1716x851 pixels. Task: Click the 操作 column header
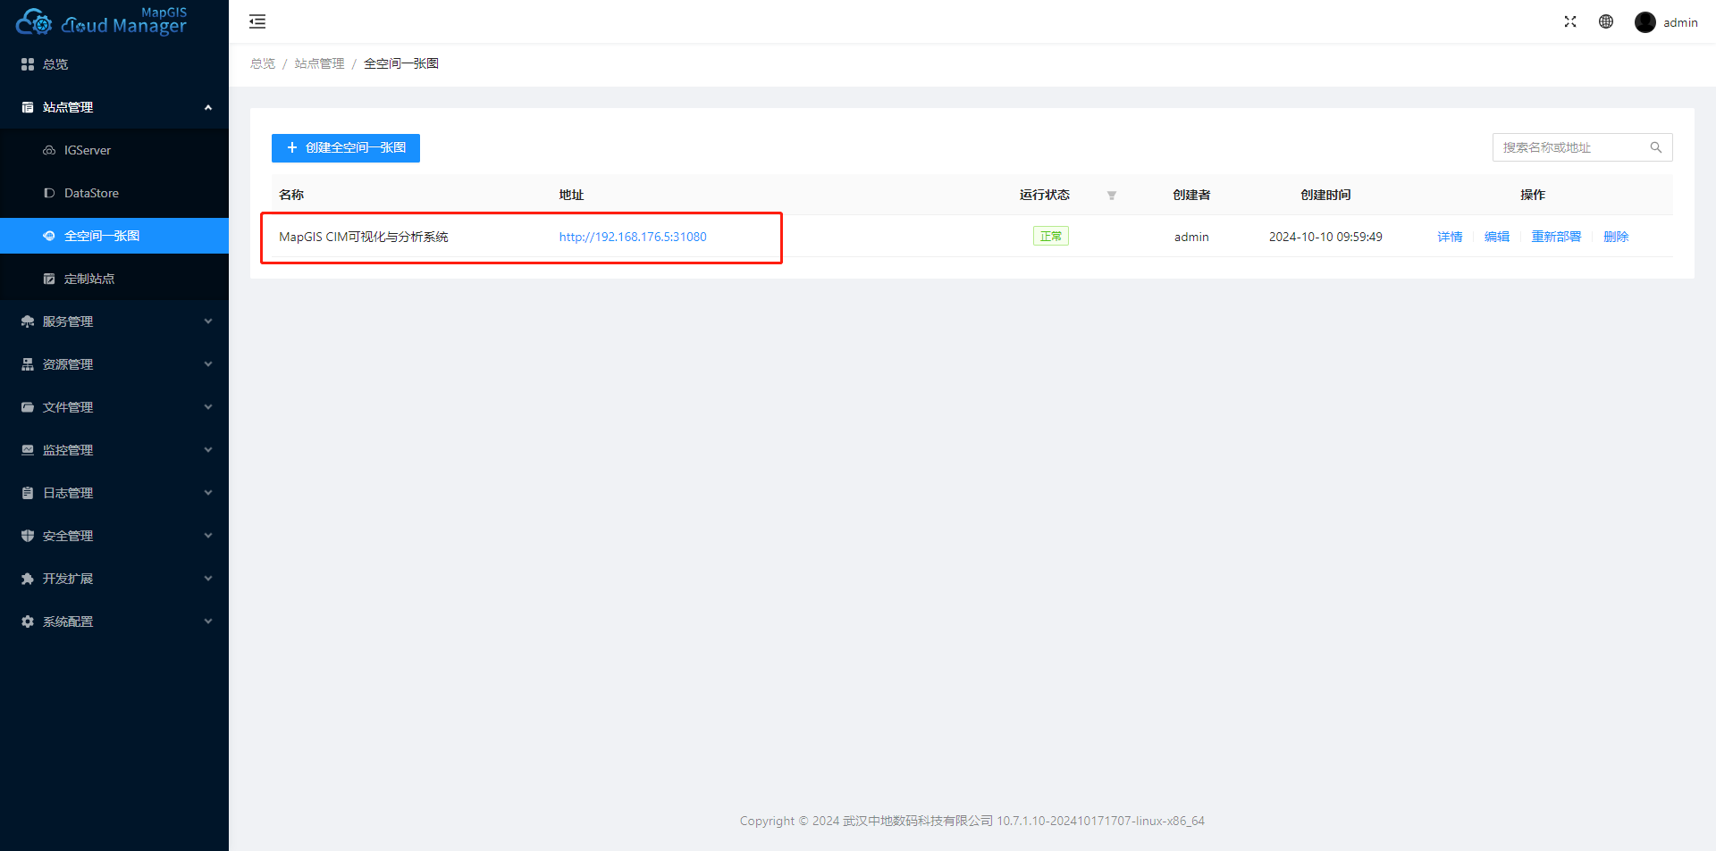click(x=1533, y=195)
